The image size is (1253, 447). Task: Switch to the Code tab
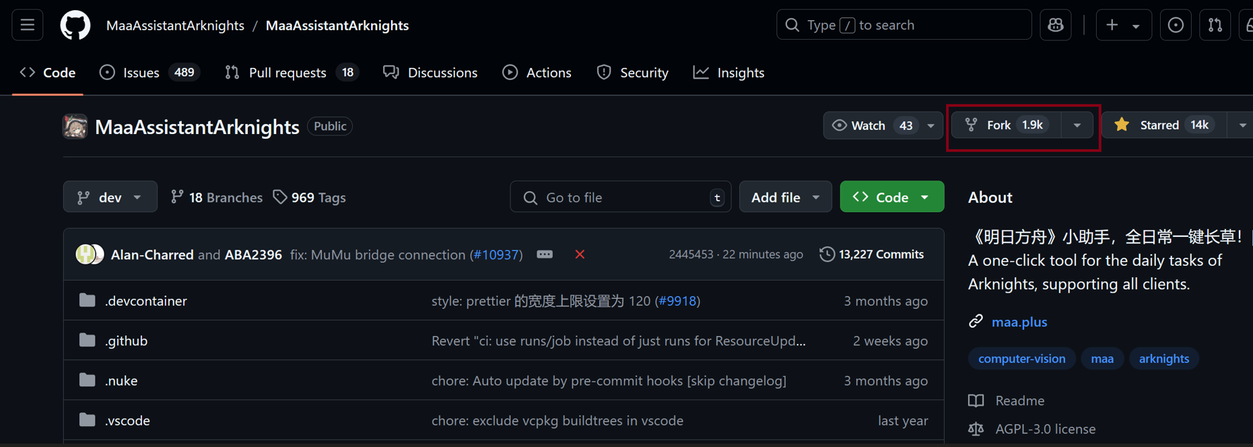click(x=48, y=73)
